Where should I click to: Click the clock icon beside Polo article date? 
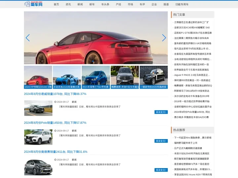pos(56,131)
